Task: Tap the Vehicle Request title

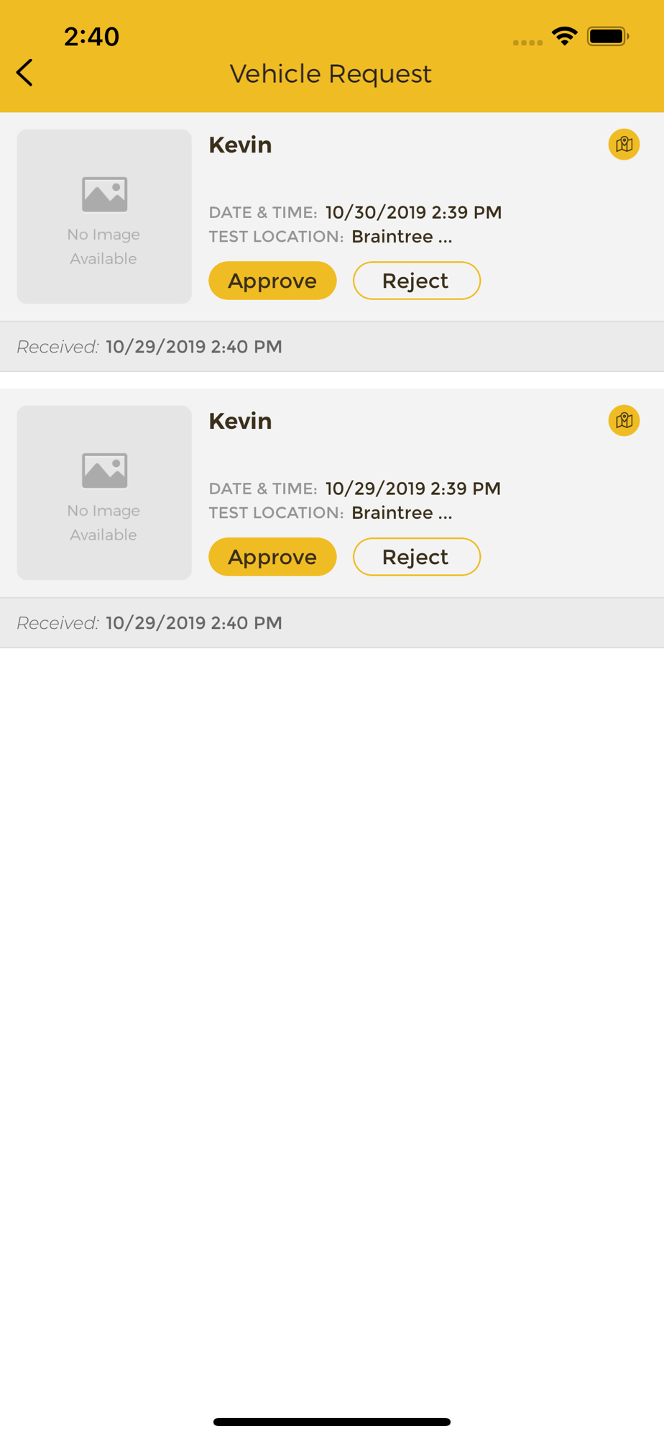Action: [x=331, y=73]
